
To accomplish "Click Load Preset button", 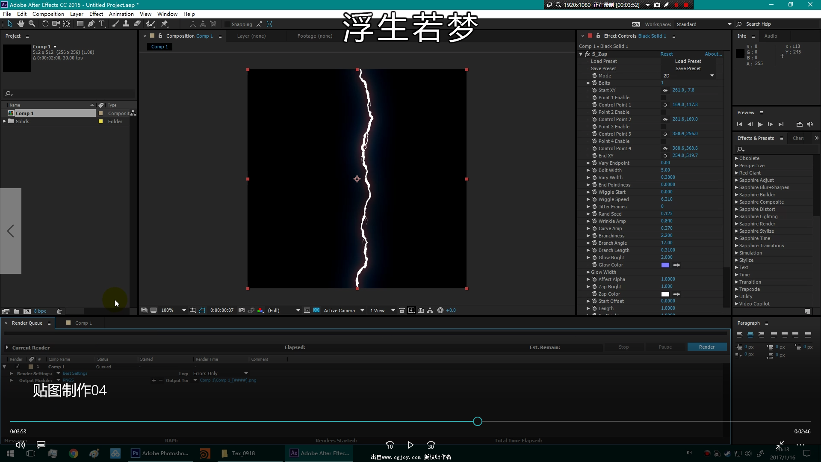I will (x=688, y=61).
